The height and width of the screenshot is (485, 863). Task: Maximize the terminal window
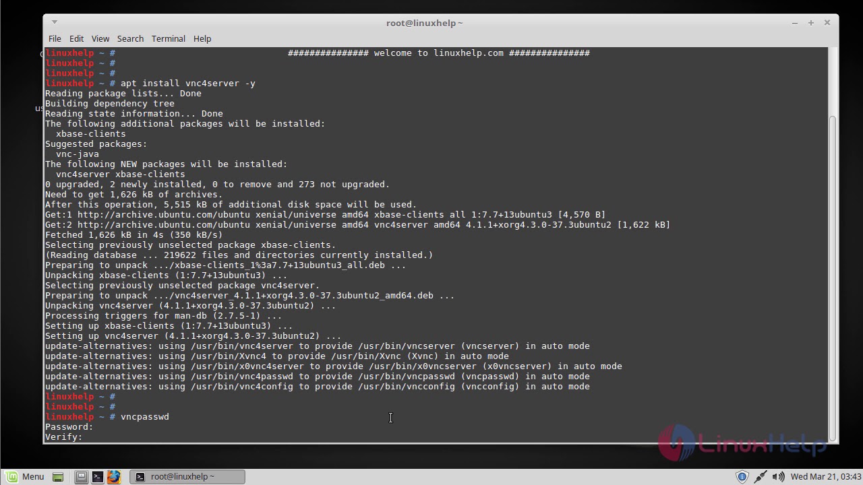[x=811, y=23]
